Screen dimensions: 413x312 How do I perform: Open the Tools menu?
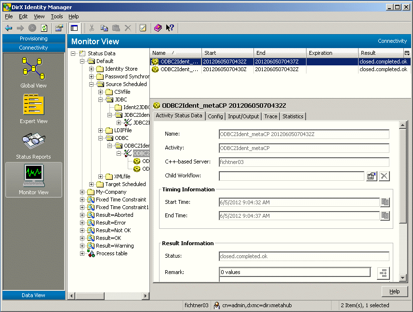click(57, 16)
